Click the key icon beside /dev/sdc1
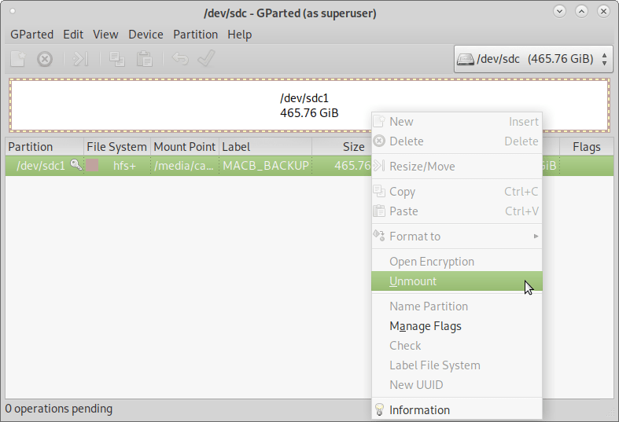The image size is (619, 422). pos(76,165)
